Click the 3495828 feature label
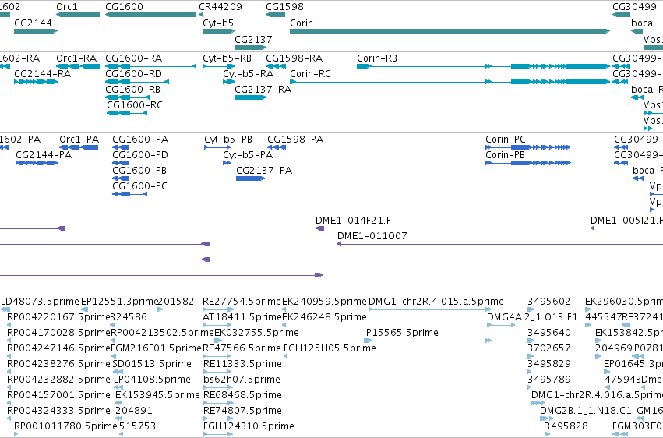This screenshot has width=663, height=438. tap(566, 426)
